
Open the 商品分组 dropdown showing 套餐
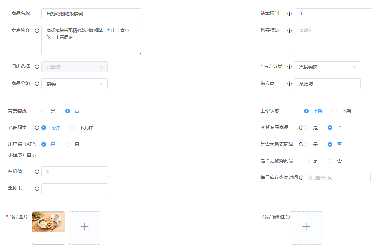click(x=74, y=84)
